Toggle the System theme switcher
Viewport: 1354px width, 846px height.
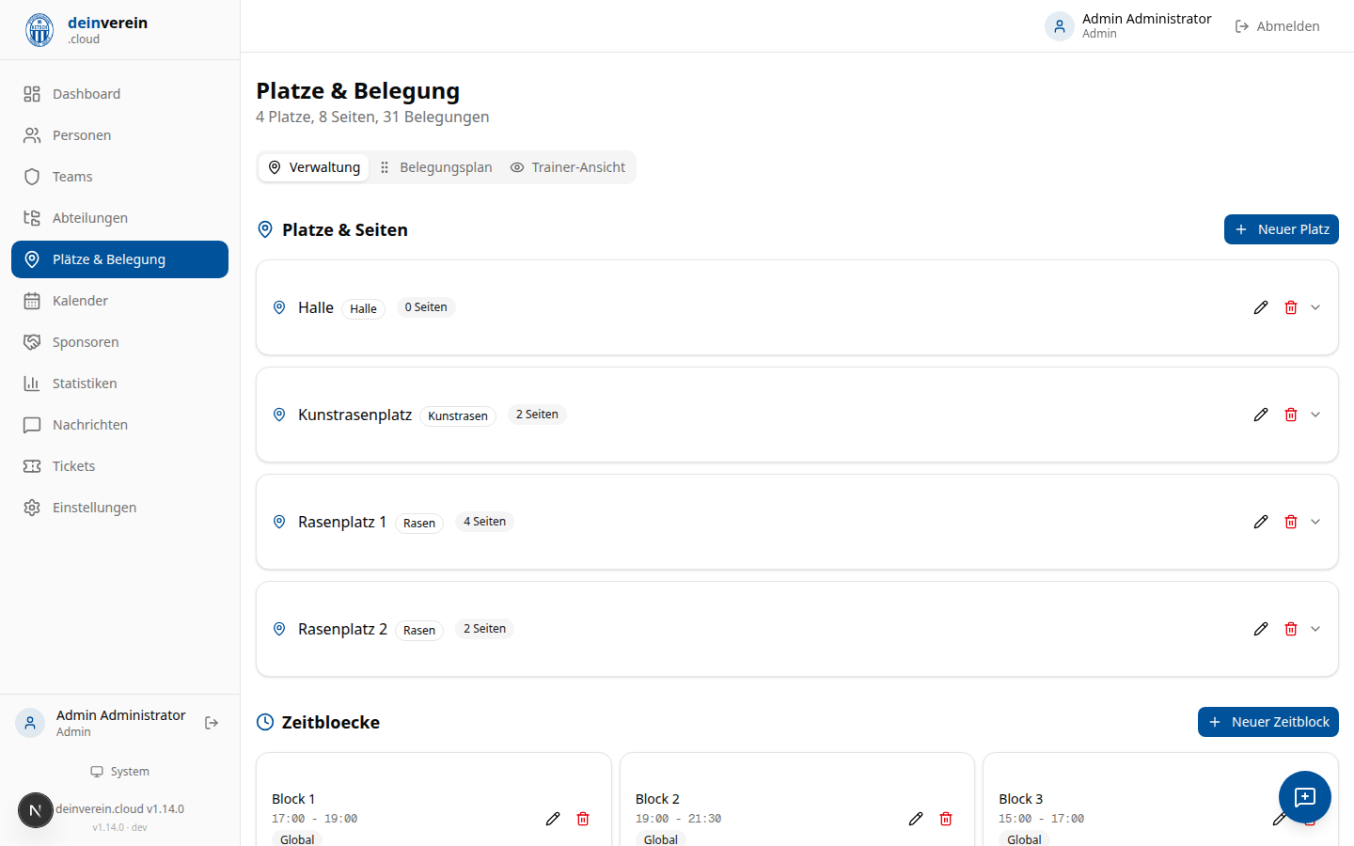120,772
